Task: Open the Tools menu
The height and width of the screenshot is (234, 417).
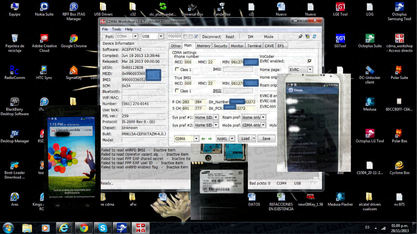Action: point(116,29)
